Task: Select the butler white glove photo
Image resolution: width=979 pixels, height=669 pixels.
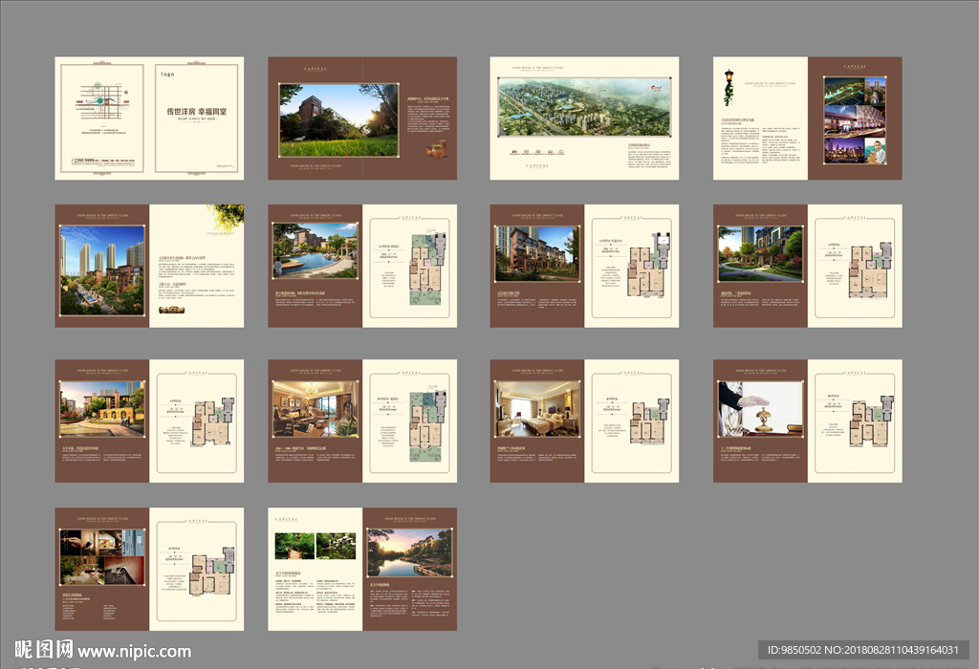Action: tap(760, 408)
